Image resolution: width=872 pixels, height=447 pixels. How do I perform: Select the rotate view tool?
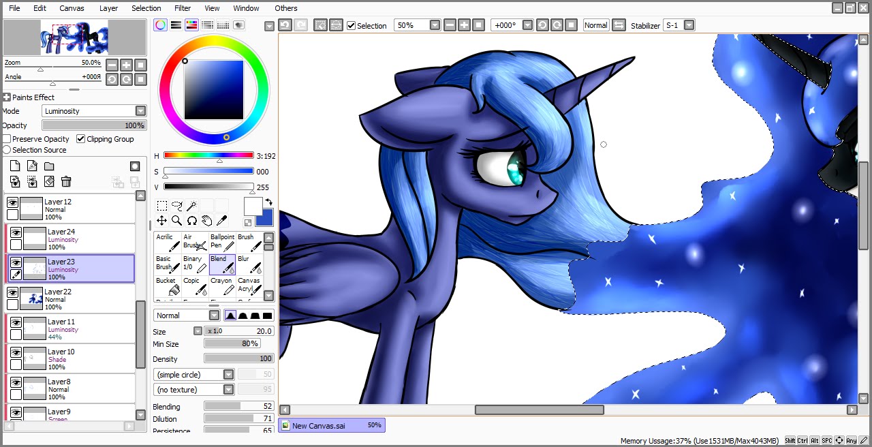[x=192, y=220]
